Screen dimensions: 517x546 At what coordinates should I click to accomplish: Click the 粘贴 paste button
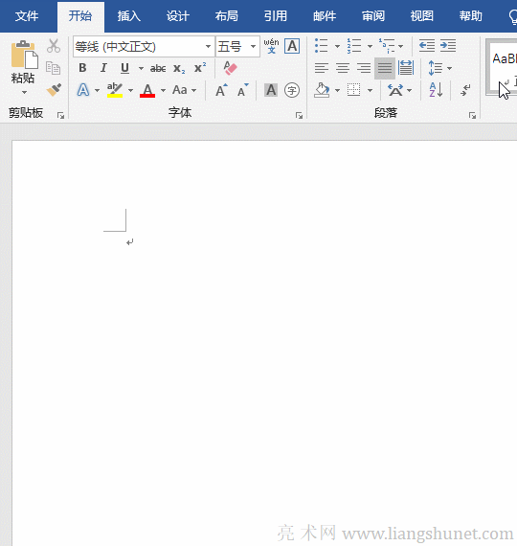click(x=23, y=67)
